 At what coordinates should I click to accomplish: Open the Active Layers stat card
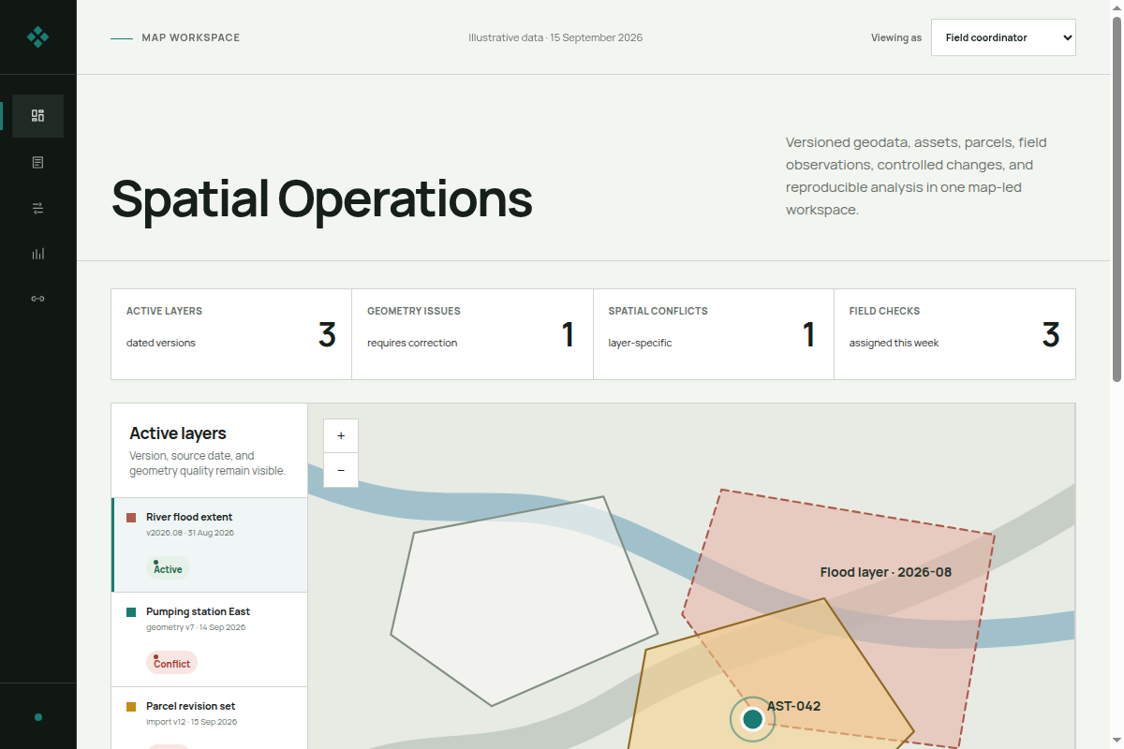231,334
